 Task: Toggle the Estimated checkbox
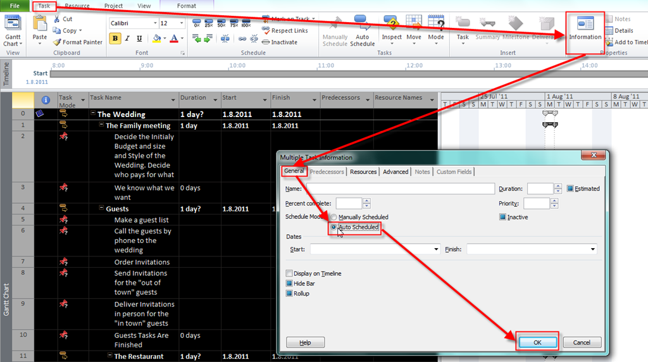pos(570,189)
